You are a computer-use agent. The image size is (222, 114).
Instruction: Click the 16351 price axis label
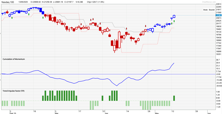pyautogui.click(x=219, y=54)
